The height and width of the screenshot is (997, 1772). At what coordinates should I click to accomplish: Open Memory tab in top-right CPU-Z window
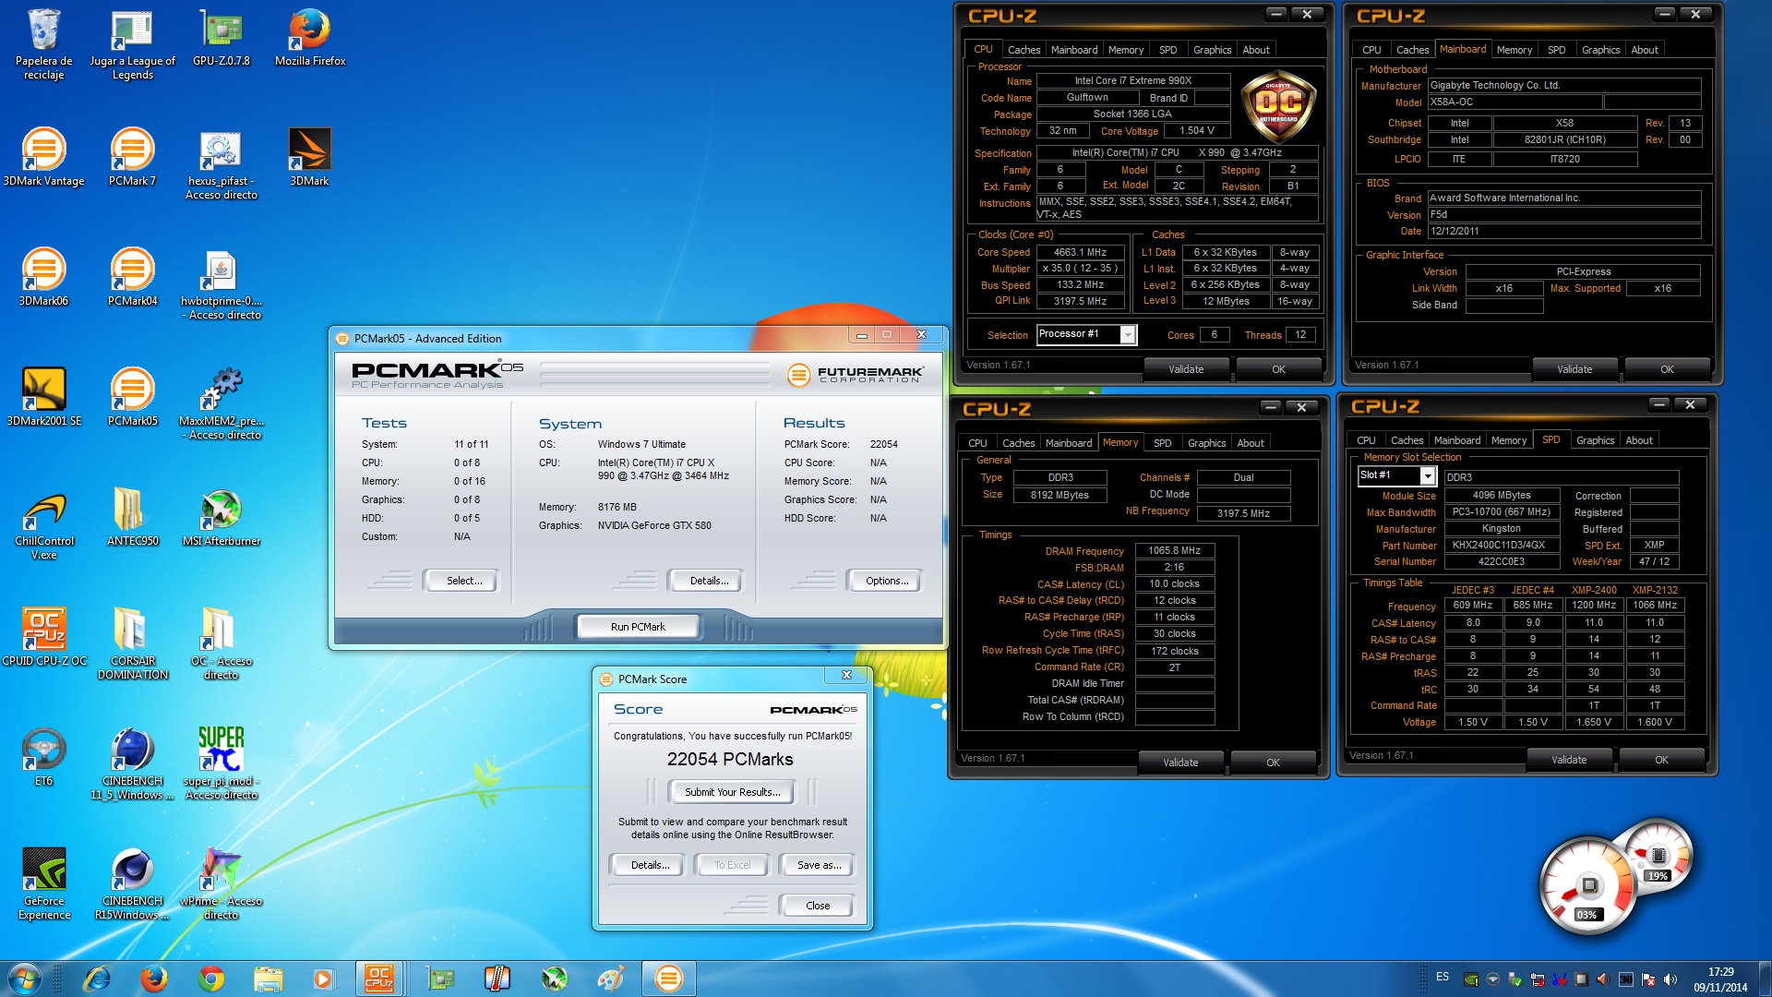1514,50
